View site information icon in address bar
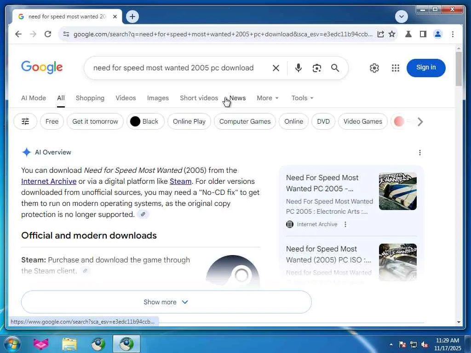 pyautogui.click(x=66, y=34)
